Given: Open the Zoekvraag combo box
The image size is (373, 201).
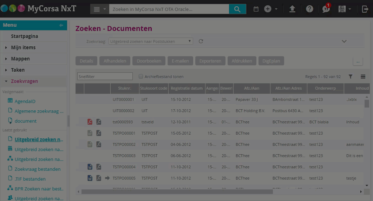Looking at the screenshot, I should (x=151, y=41).
